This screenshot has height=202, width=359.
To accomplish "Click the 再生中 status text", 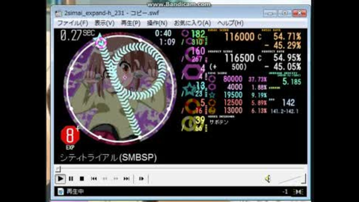I will pos(75,192).
